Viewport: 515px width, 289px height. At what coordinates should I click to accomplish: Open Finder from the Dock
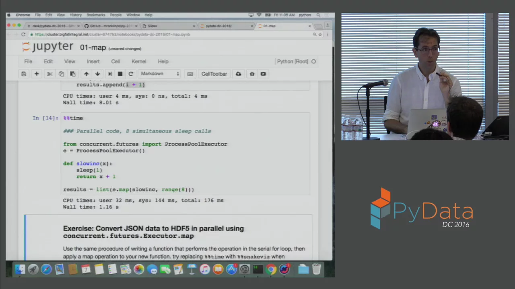[x=20, y=269]
